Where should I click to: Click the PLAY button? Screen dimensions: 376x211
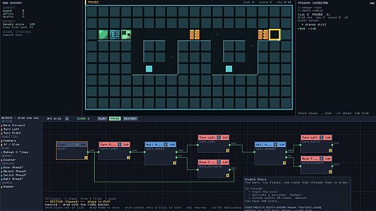102,118
